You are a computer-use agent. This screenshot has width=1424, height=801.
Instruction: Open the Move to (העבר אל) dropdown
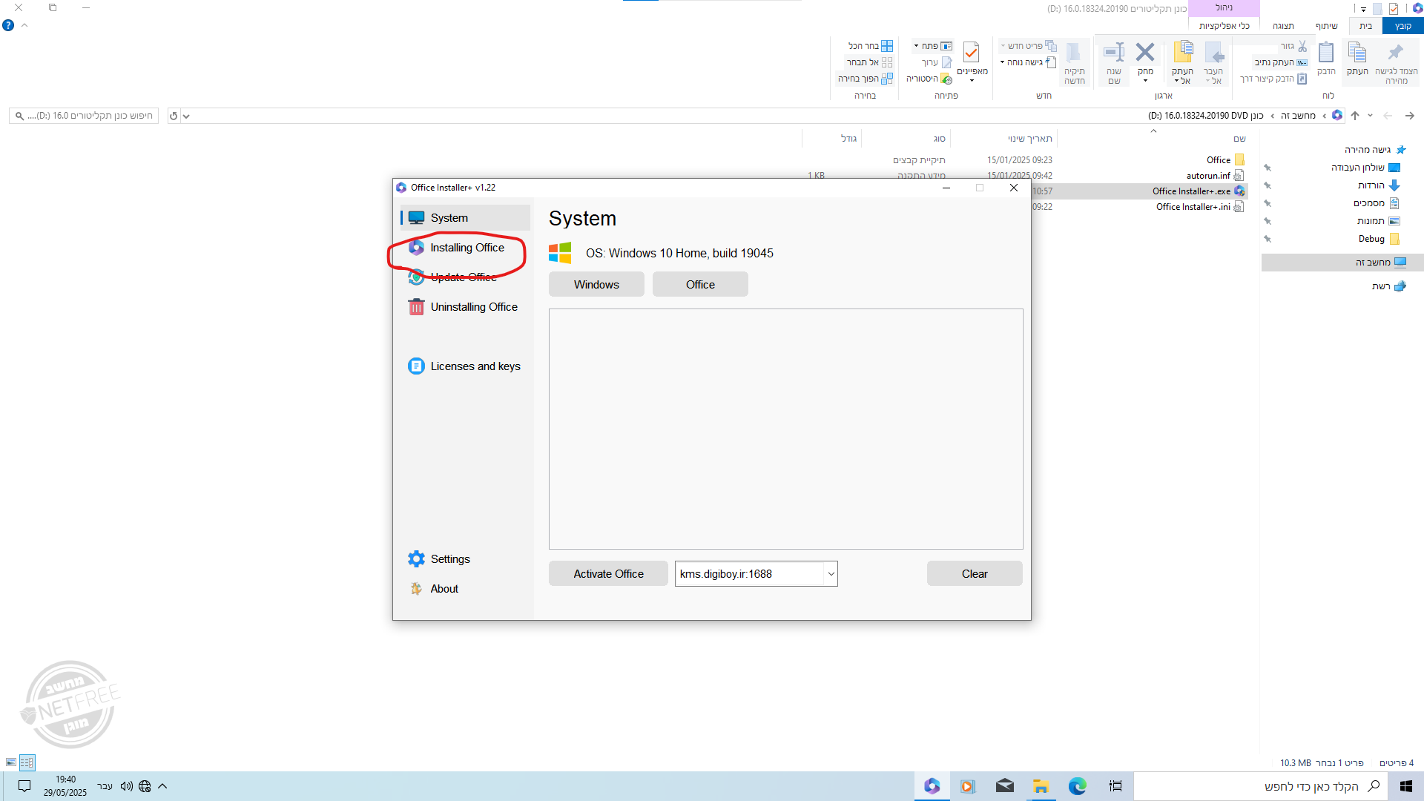[1213, 63]
